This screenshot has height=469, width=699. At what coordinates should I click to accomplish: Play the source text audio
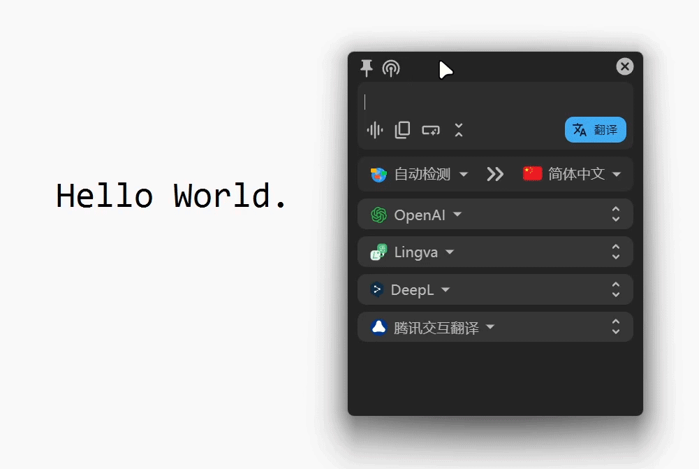375,130
